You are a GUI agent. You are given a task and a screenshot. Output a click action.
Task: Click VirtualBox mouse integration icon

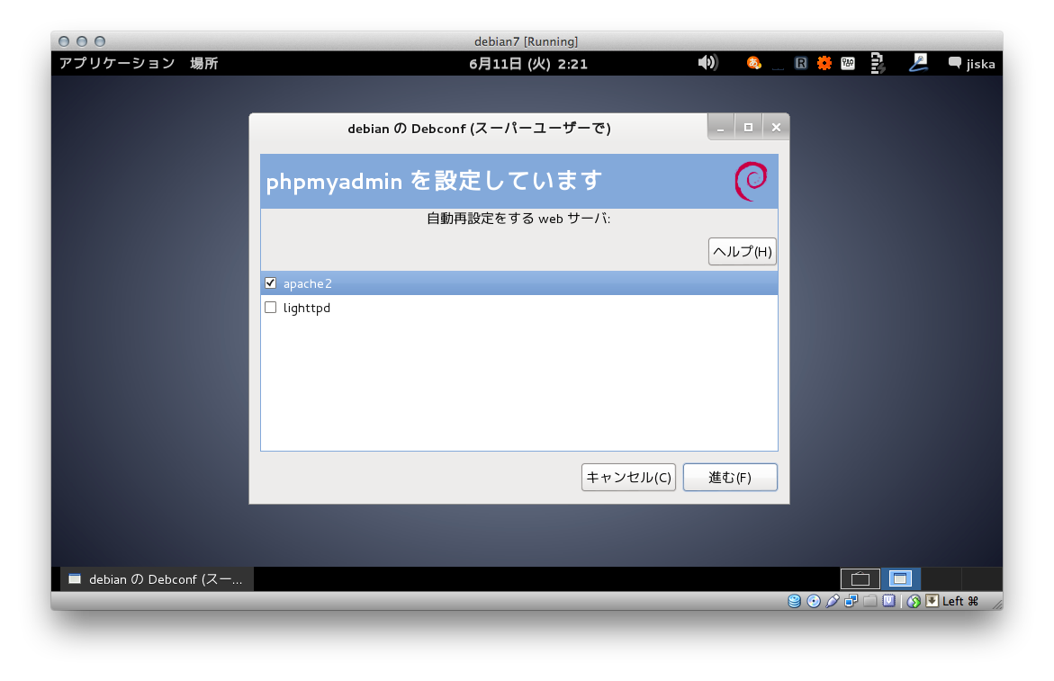tap(914, 601)
